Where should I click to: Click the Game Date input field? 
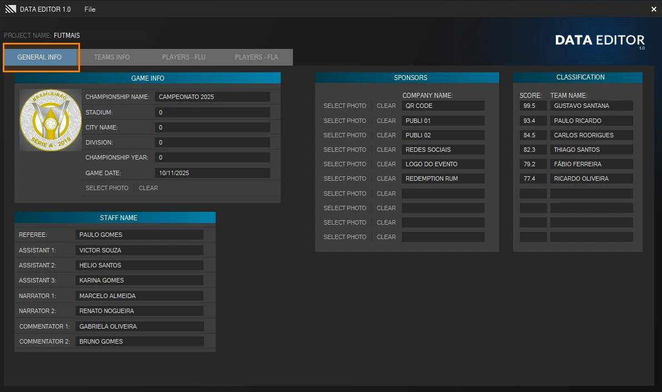(x=212, y=173)
